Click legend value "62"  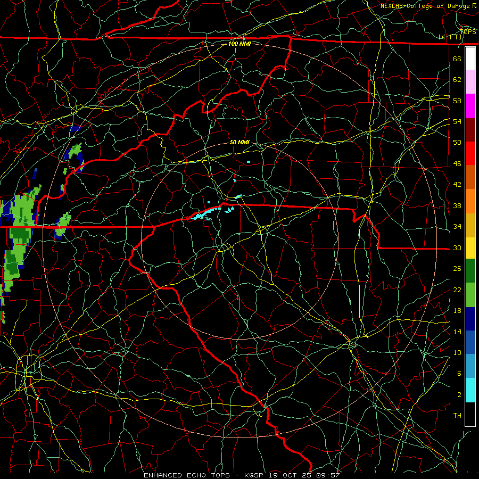tap(457, 80)
